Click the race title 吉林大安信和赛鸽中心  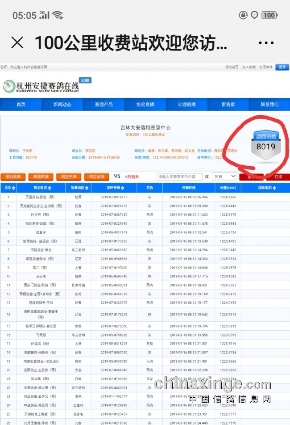145,127
